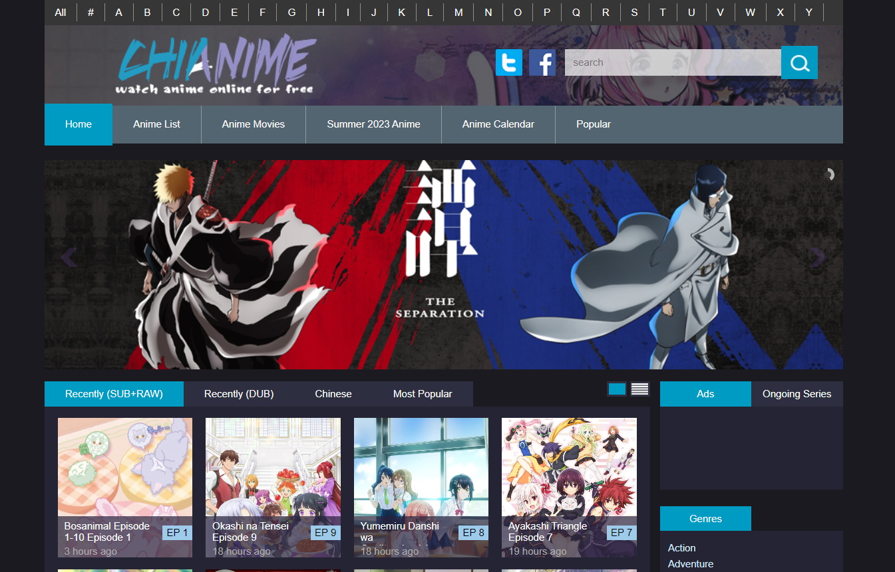Click the Bleach Separation banner image
This screenshot has height=572, width=895.
pos(444,264)
